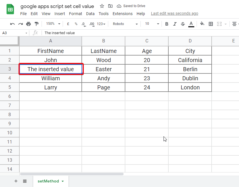Open the Extensions menu
The image size is (239, 187).
pyautogui.click(x=122, y=13)
